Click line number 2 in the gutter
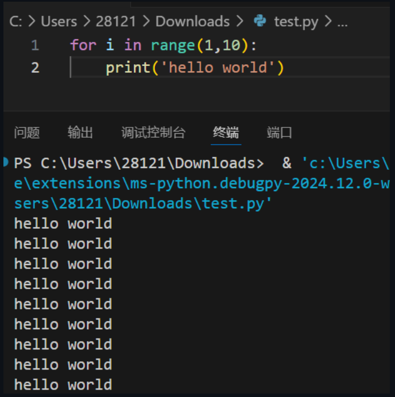This screenshot has height=397, width=395. pos(35,68)
